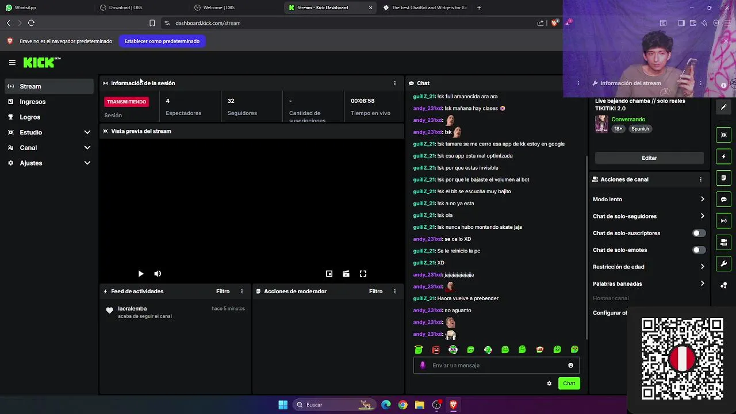Pop out the stream preview player
736x414 pixels.
(x=329, y=274)
